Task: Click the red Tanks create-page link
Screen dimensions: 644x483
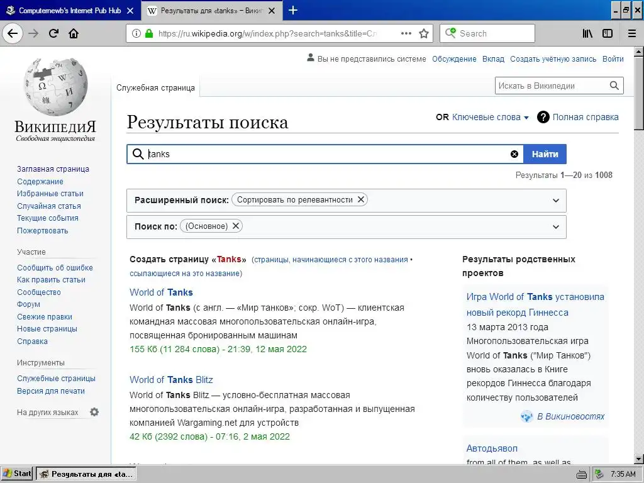Action: (229, 259)
